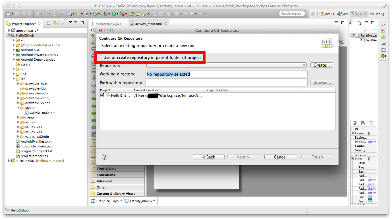Open the New wizard dropdown arrow
392x220 pixels.
(12, 14)
